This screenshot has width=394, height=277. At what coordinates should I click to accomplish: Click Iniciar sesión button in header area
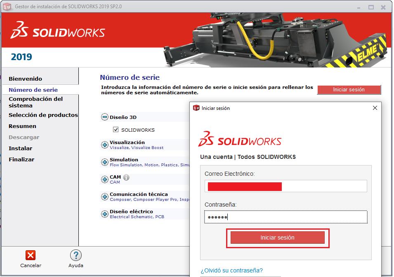pyautogui.click(x=349, y=90)
